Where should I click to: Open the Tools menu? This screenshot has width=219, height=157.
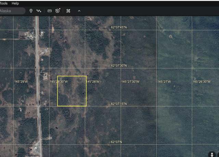(3, 3)
